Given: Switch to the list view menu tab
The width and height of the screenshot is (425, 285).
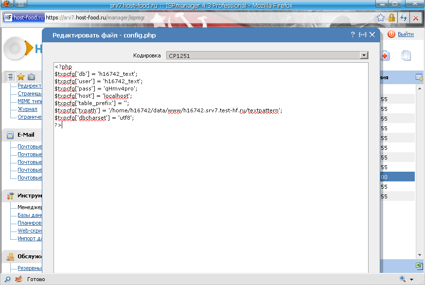Looking at the screenshot, I should point(10,77).
